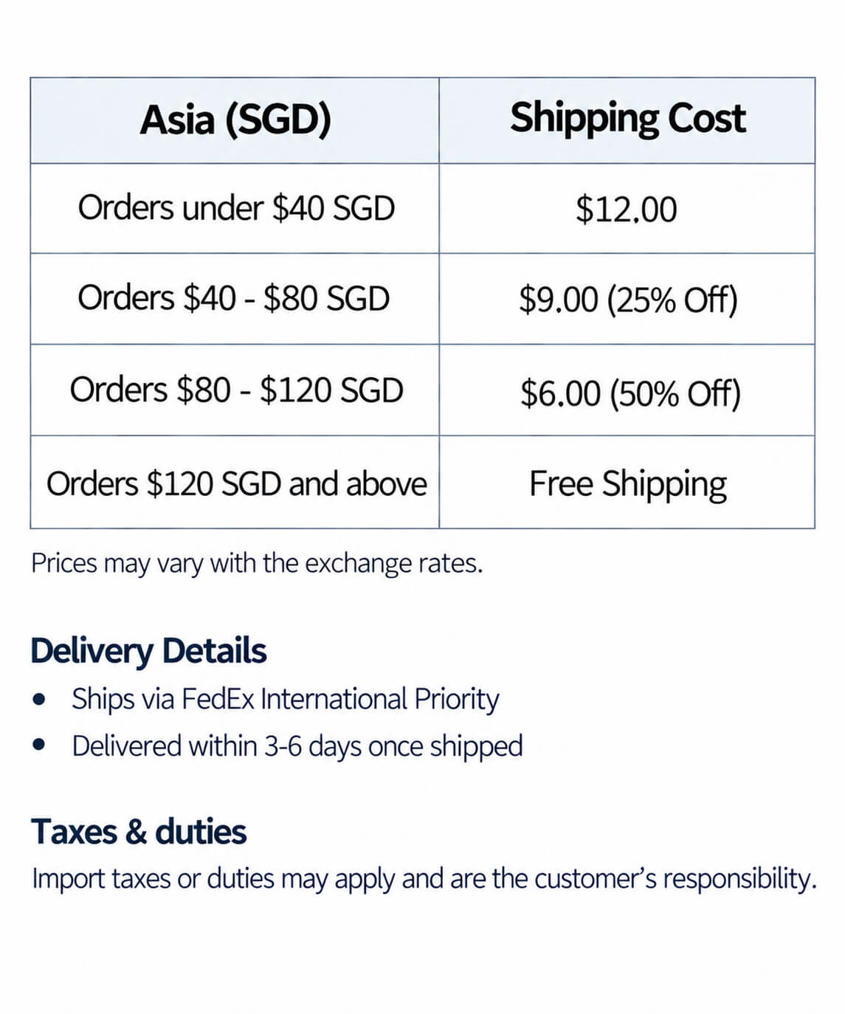The height and width of the screenshot is (1014, 845).
Task: Select Orders $120 SGD and above cell
Action: coord(235,482)
